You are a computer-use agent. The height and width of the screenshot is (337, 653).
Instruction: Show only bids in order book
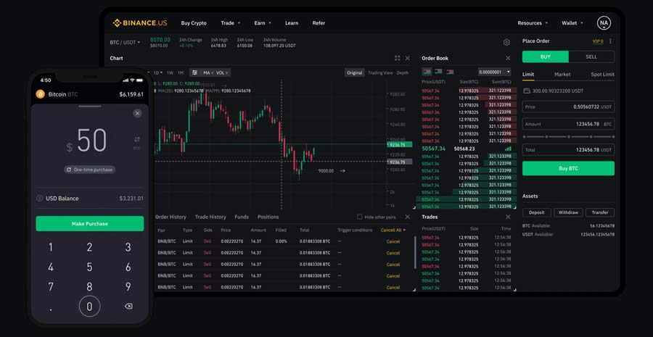(438, 72)
